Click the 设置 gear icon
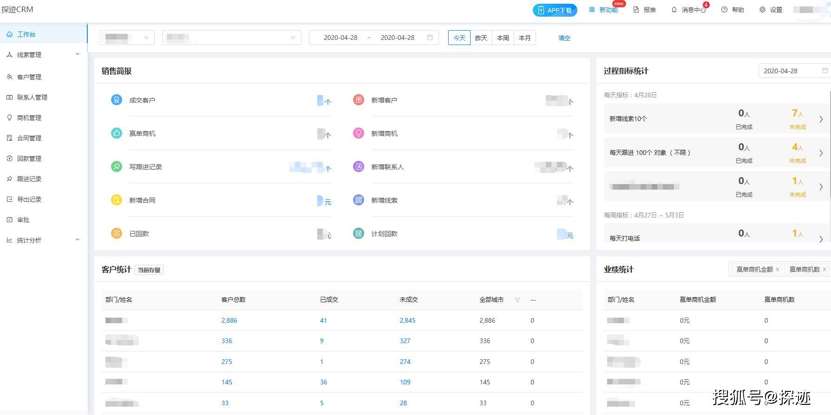This screenshot has width=831, height=415. pos(762,10)
